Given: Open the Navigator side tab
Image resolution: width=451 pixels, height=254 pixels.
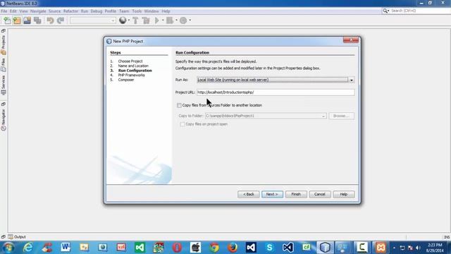Looking at the screenshot, I should [4, 119].
